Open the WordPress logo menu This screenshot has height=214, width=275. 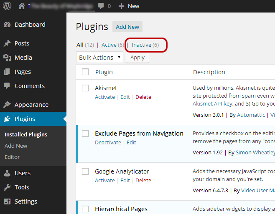tap(7, 6)
